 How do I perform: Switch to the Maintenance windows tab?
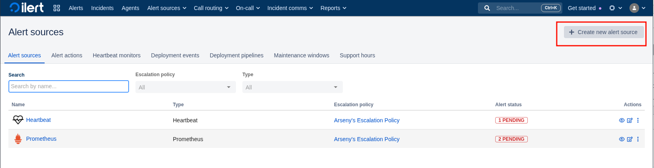click(301, 55)
